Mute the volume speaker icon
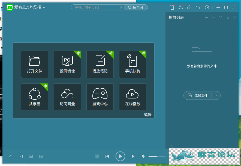Image resolution: width=241 pixels, height=166 pixels. click(143, 156)
